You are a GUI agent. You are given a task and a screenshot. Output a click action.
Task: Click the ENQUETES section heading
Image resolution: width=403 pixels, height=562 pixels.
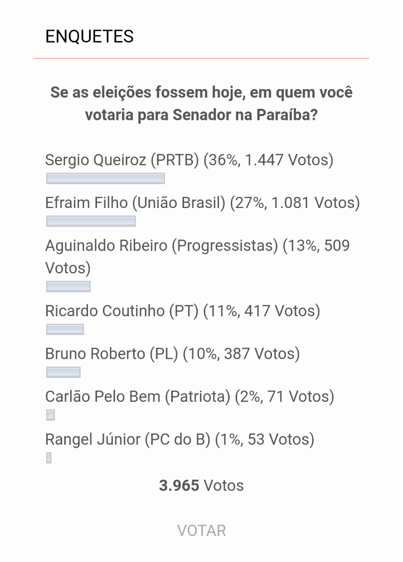90,37
